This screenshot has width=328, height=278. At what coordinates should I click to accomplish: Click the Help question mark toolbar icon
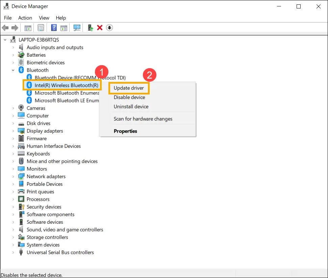(x=54, y=28)
